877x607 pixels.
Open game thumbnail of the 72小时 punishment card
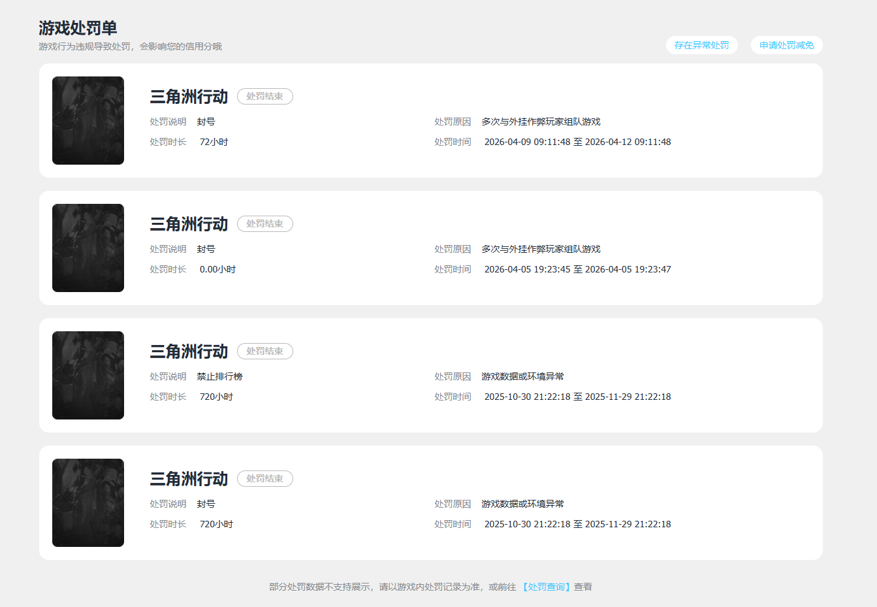[x=88, y=120]
